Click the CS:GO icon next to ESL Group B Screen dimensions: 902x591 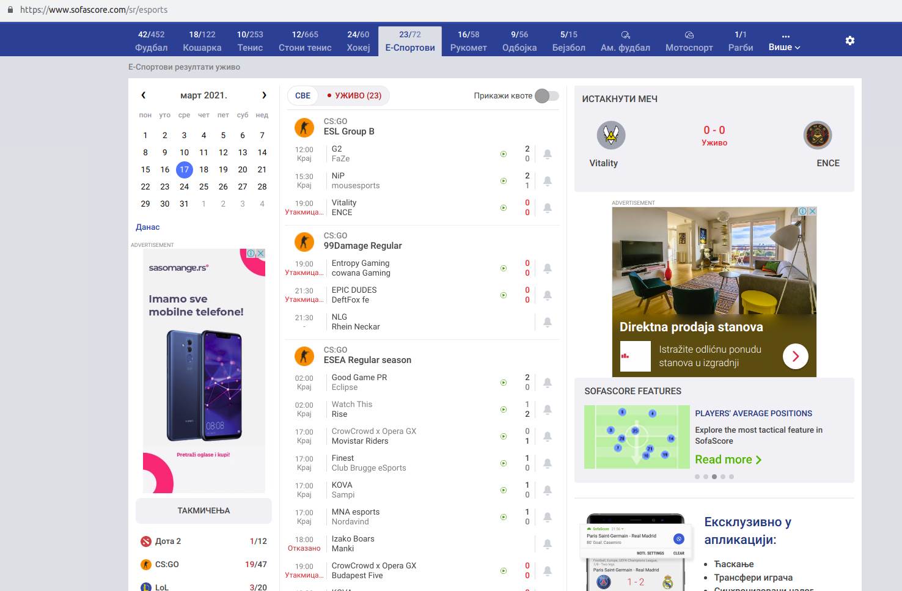304,127
